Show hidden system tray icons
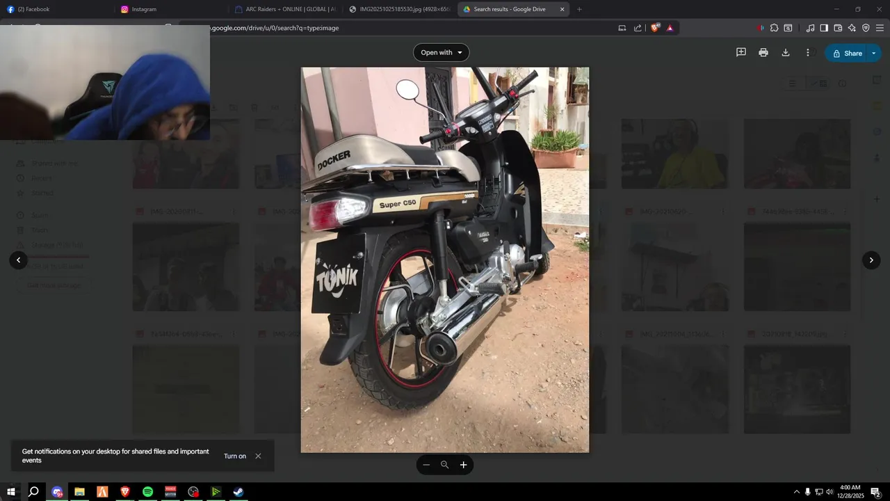890x501 pixels. click(x=796, y=492)
